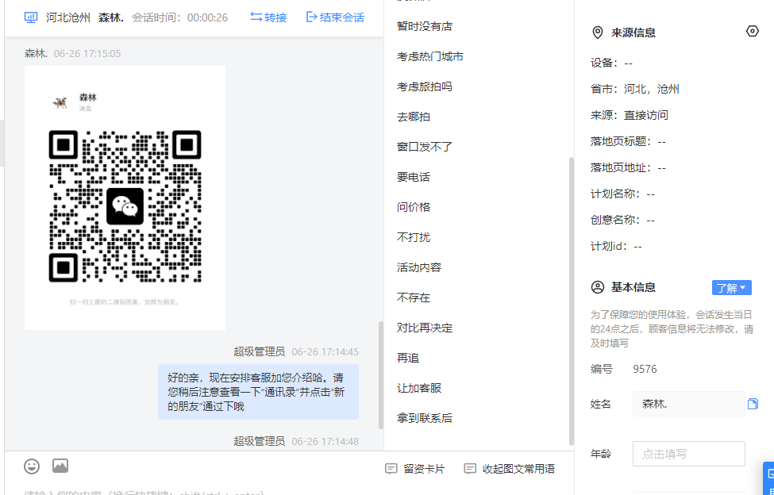
Task: Click the location pin icon beside 来源信息
Action: pos(597,33)
